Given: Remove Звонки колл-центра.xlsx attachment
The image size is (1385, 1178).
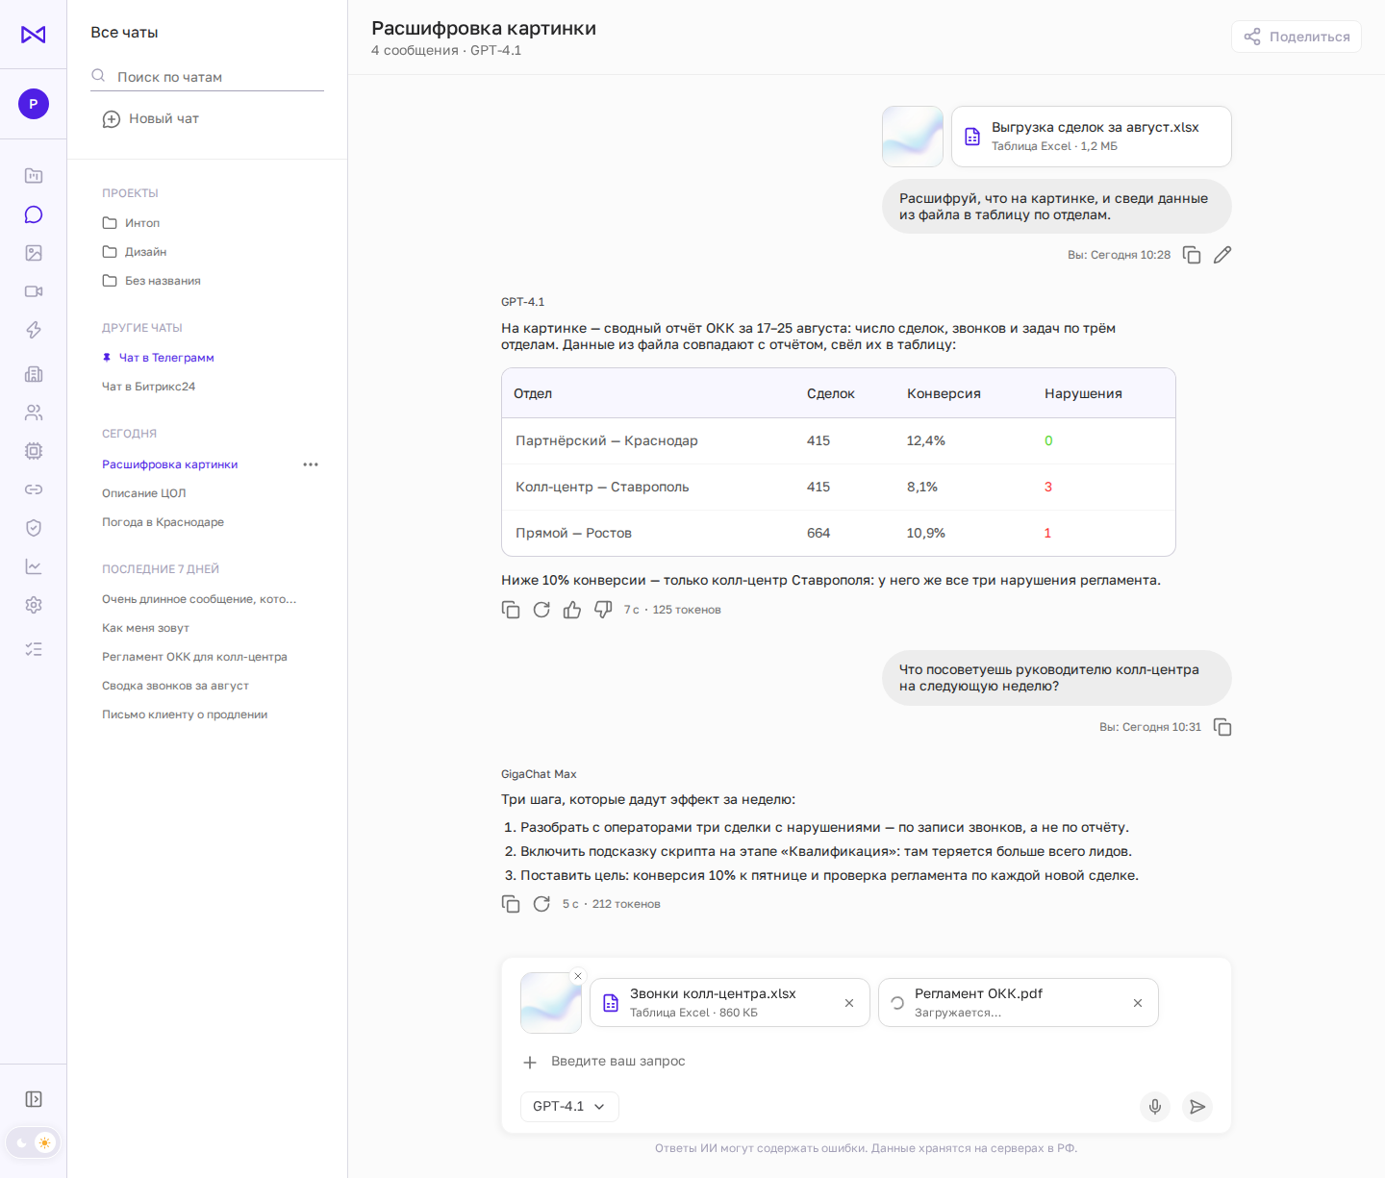Looking at the screenshot, I should 849,1003.
